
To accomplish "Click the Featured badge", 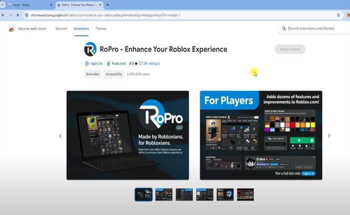I will click(116, 63).
